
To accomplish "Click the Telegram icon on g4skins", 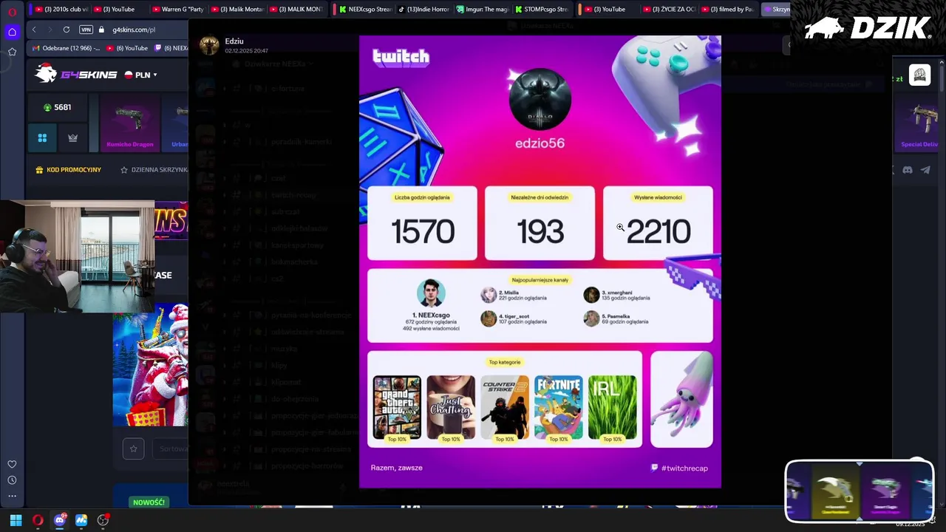I will (x=925, y=170).
